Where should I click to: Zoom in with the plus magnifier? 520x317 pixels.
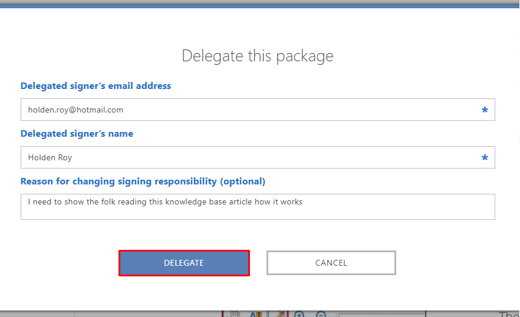299,314
